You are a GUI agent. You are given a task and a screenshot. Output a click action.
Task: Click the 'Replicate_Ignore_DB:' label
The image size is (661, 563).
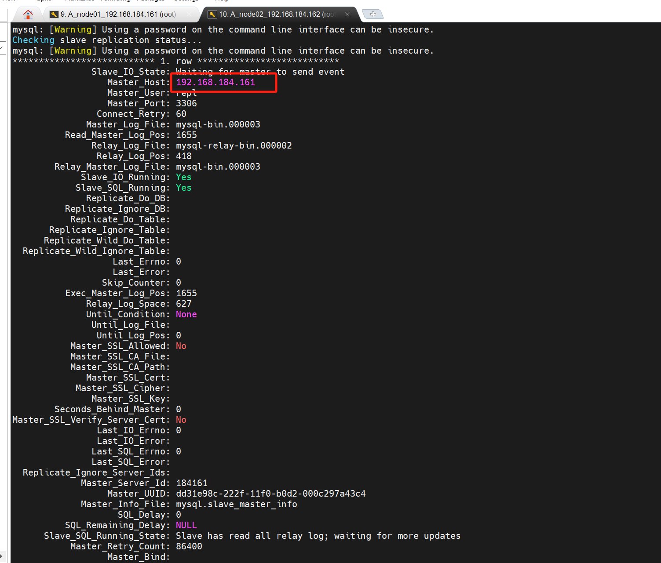click(117, 209)
